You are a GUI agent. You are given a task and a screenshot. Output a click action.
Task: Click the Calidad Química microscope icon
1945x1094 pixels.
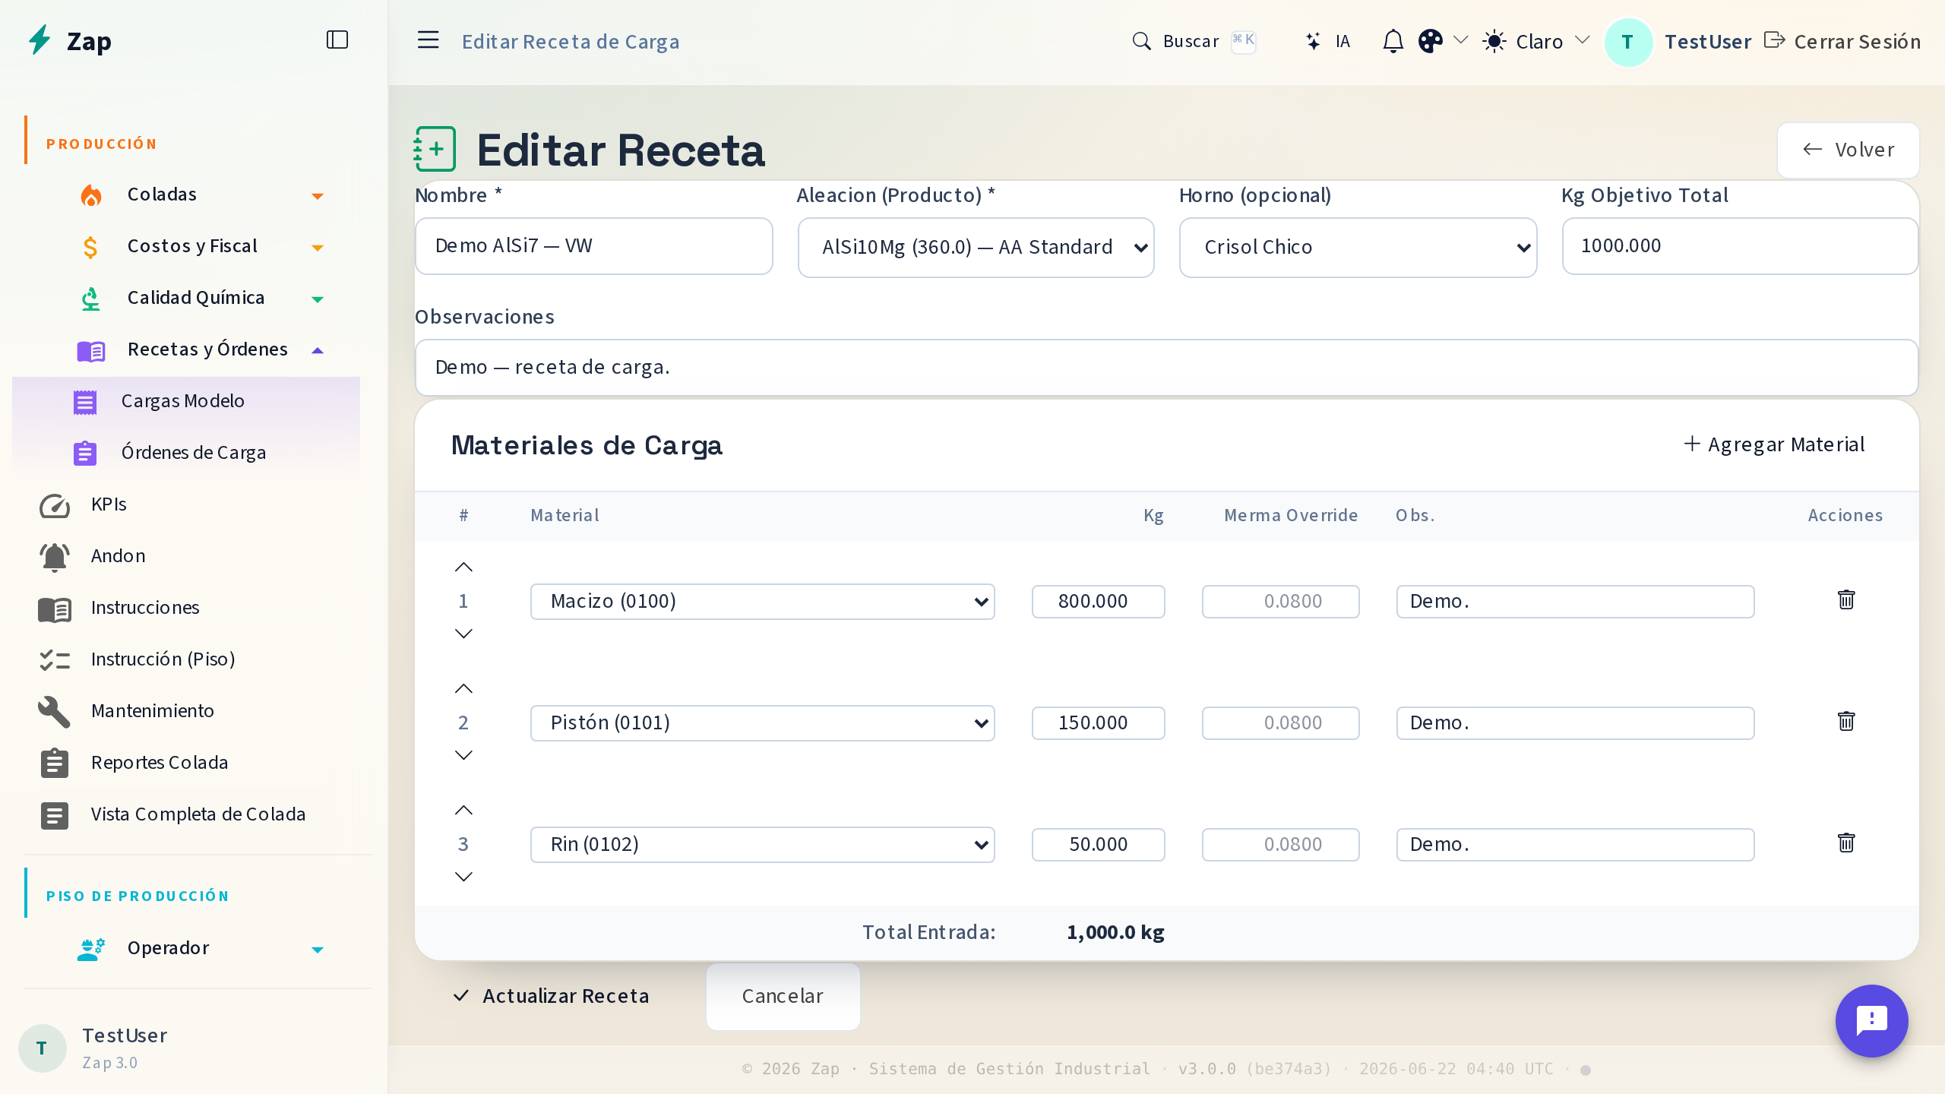[90, 299]
